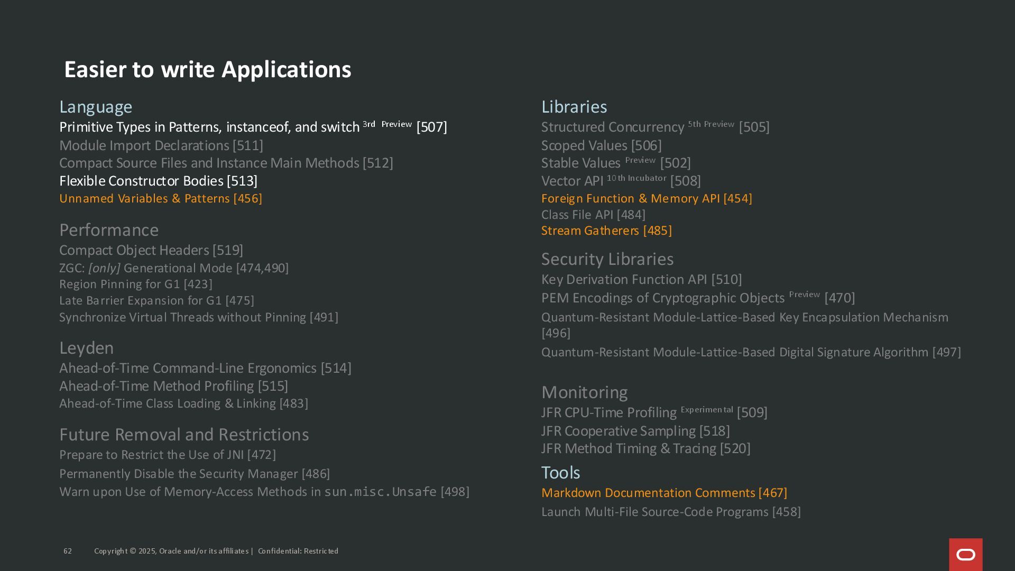
Task: Click Stream Gatherers [485] entry
Action: coord(606,231)
